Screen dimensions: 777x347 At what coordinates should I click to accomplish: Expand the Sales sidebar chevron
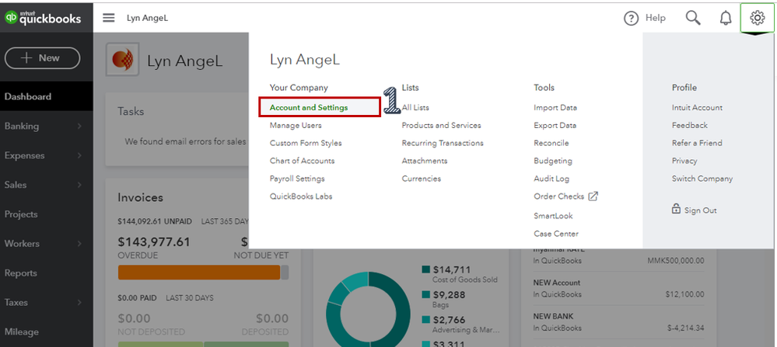79,185
